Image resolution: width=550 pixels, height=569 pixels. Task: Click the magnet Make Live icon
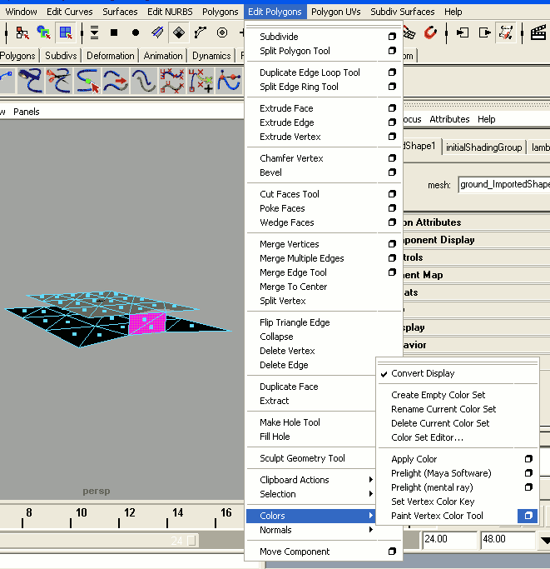coord(430,32)
